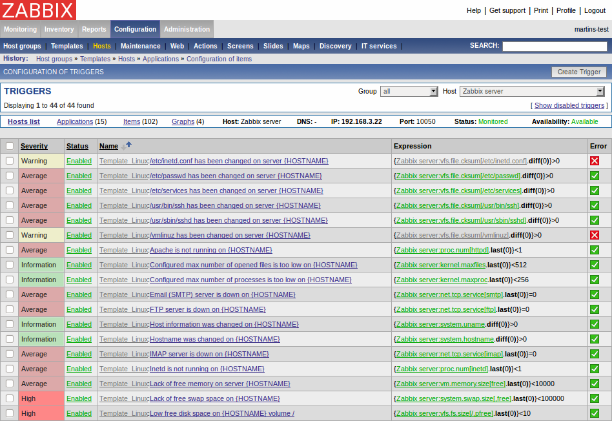Click the Create Trigger button

(x=579, y=72)
